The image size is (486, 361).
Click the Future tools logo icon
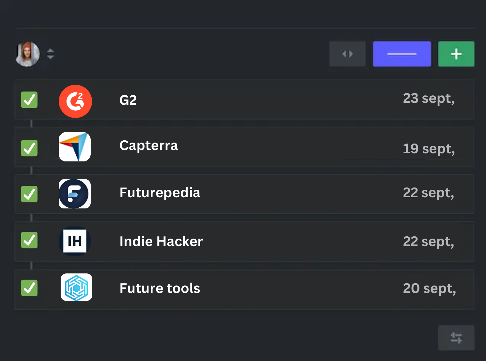(76, 287)
